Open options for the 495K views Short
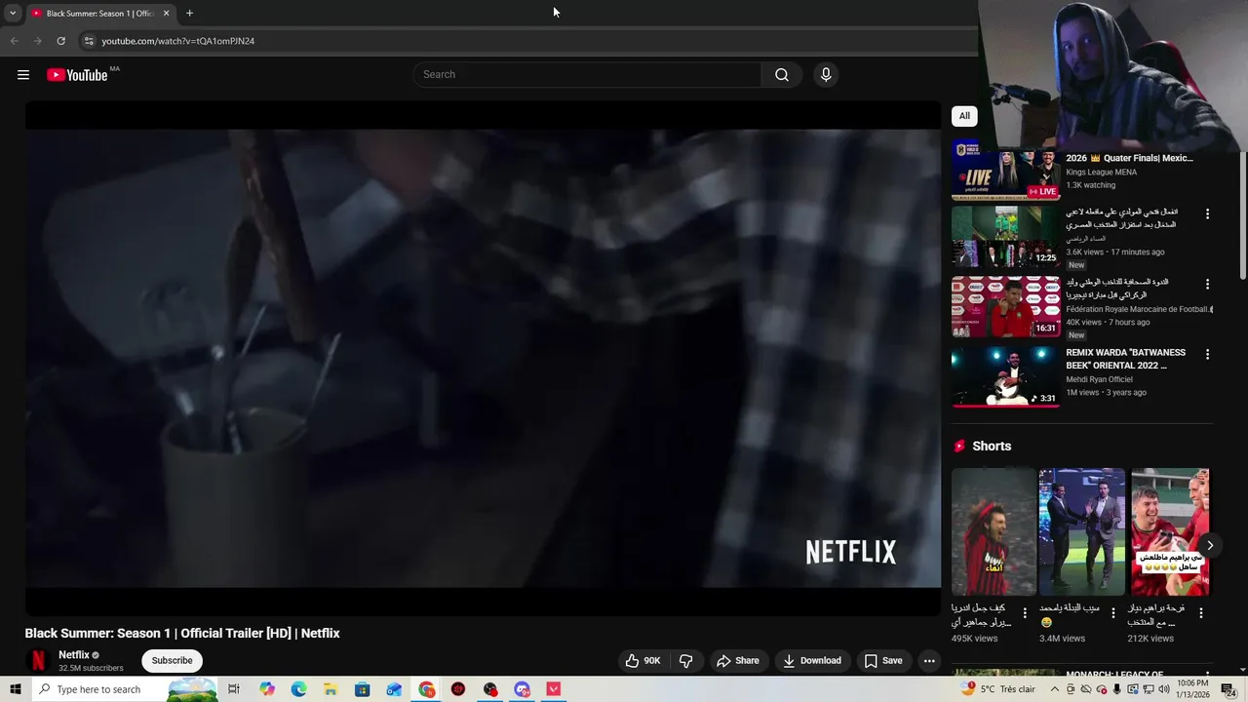Screen dimensions: 1248x702 coord(1025,613)
